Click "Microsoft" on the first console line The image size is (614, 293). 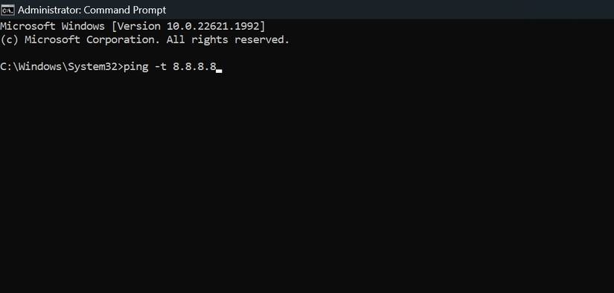(27, 27)
